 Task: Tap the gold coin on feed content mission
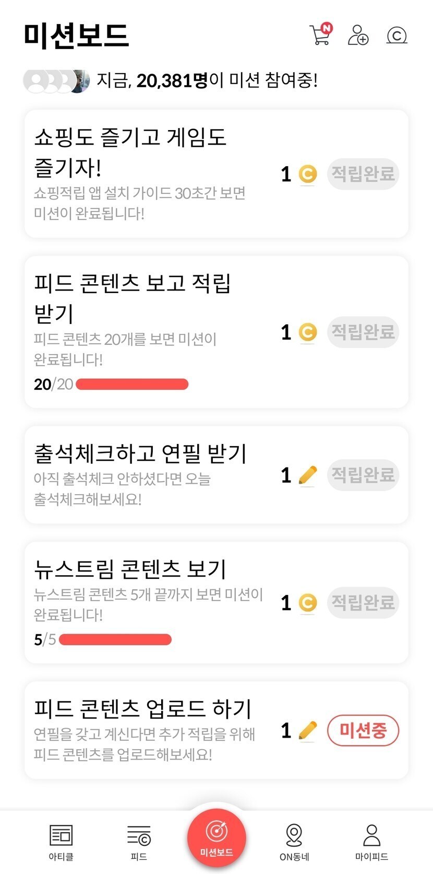(x=308, y=332)
